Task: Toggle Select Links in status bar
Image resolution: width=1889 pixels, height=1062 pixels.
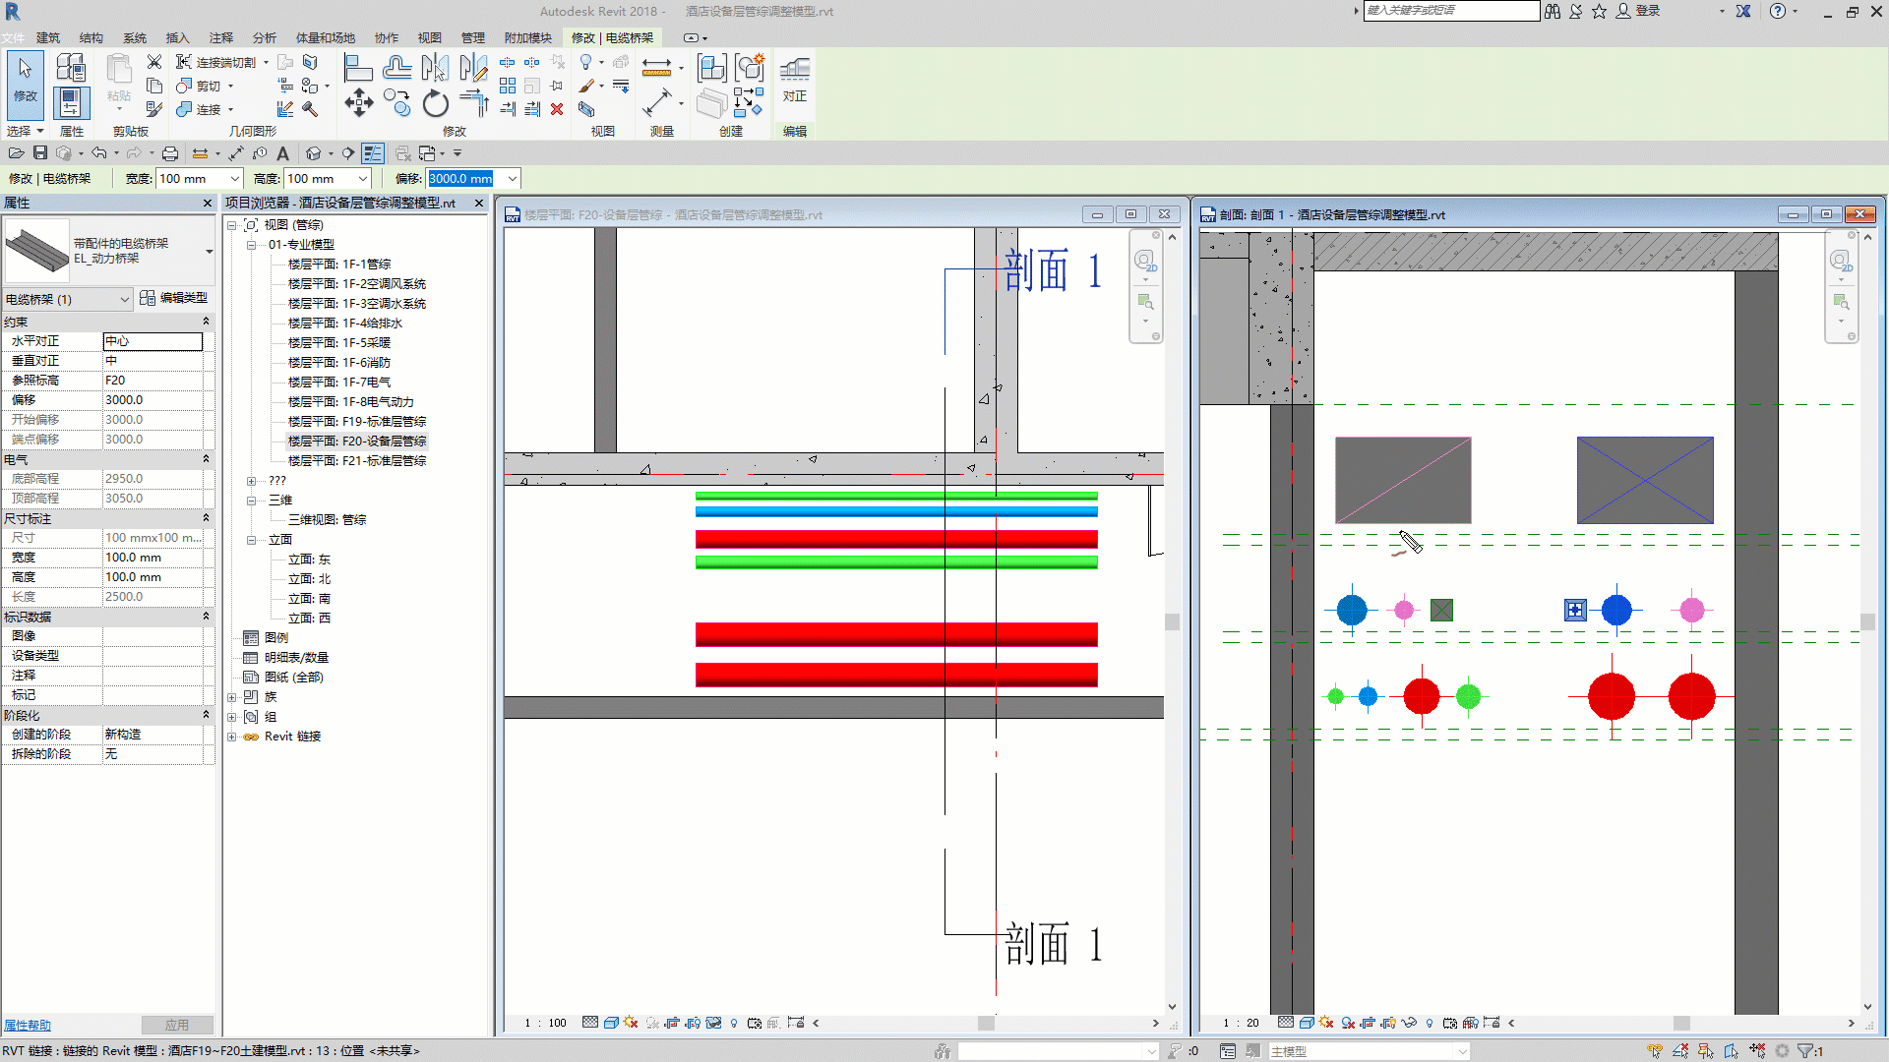Action: click(x=1656, y=1051)
